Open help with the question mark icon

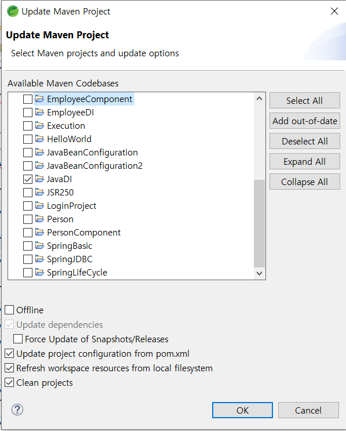tap(17, 410)
